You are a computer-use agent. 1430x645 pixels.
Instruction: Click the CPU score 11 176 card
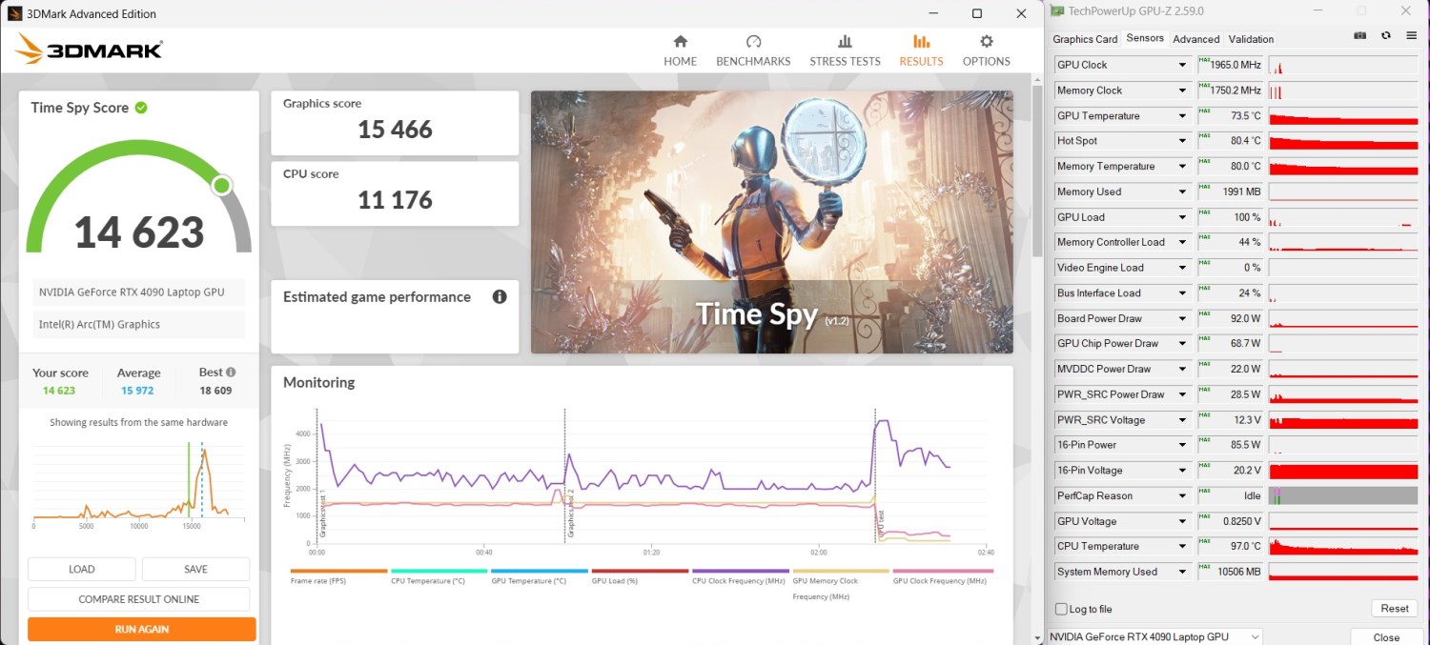click(x=395, y=193)
